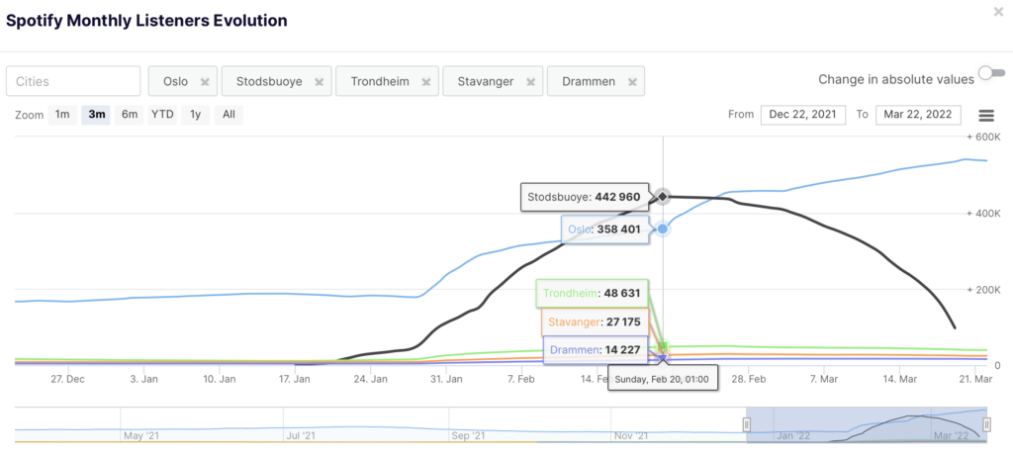Click the Cities search field

(x=73, y=81)
